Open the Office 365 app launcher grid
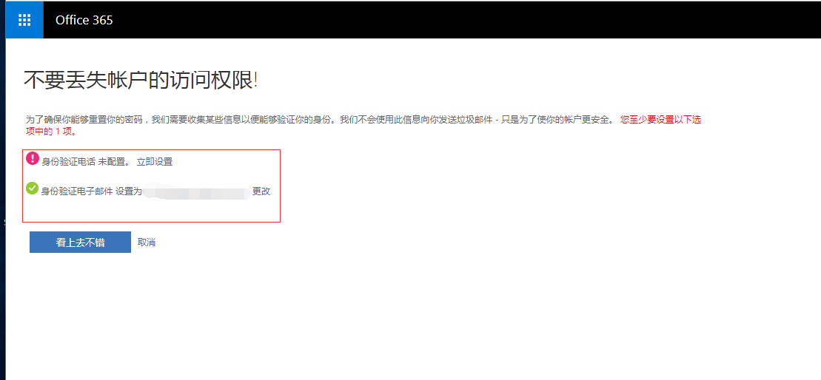Screen dimensions: 821x380 pyautogui.click(x=24, y=20)
